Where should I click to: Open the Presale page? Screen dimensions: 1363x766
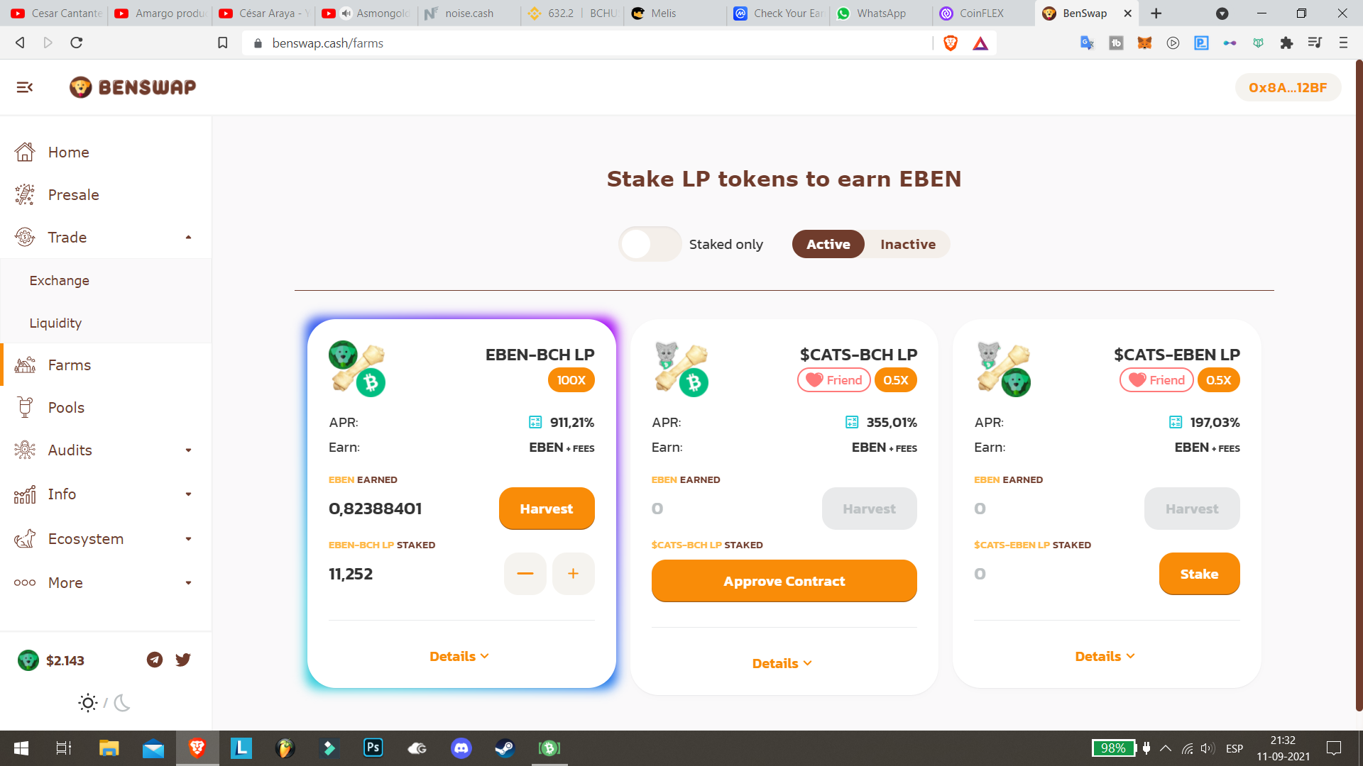click(105, 195)
